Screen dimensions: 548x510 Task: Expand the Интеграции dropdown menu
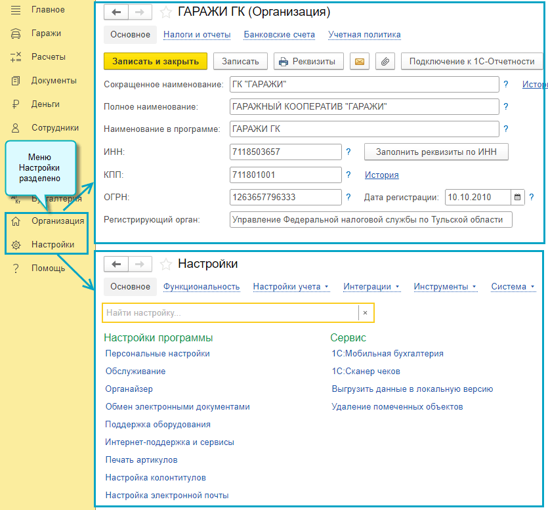click(371, 287)
